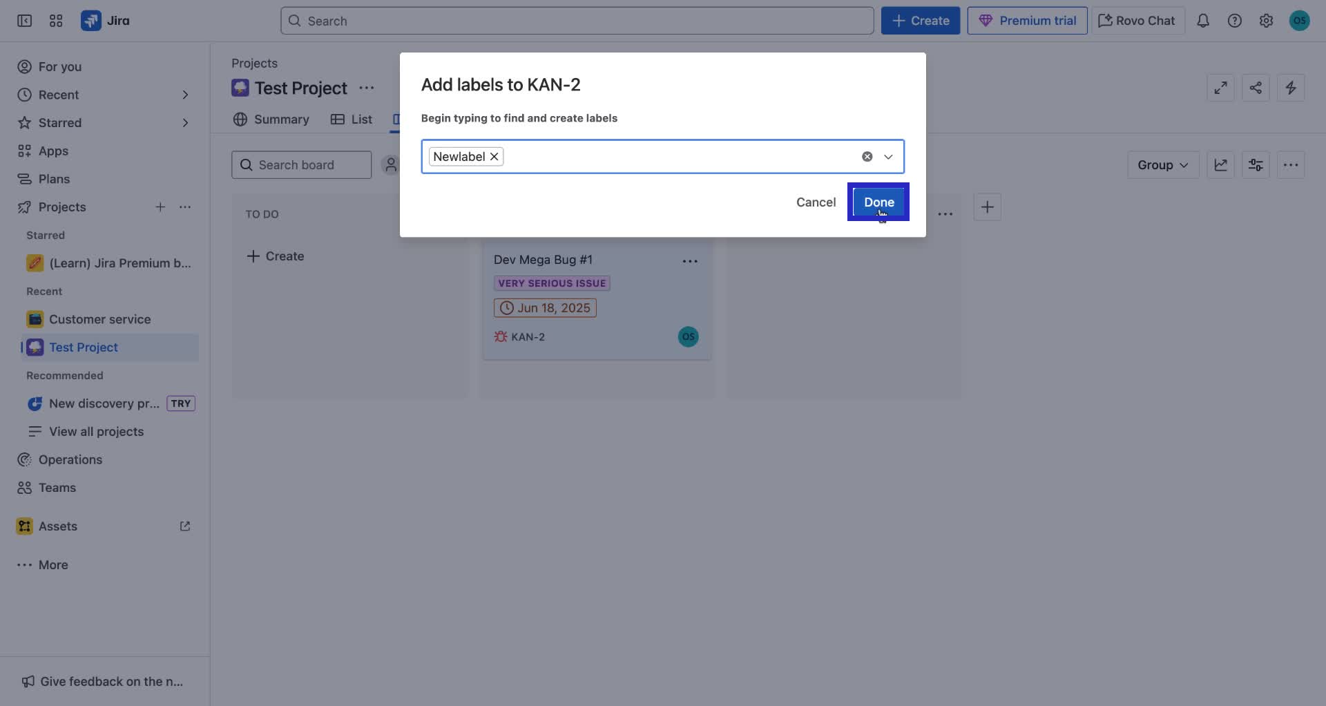Click the lightning automation icon
1326x706 pixels.
coord(1291,88)
